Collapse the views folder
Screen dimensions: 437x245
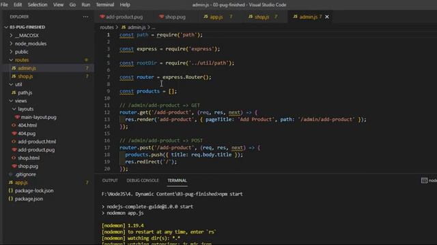(x=20, y=101)
